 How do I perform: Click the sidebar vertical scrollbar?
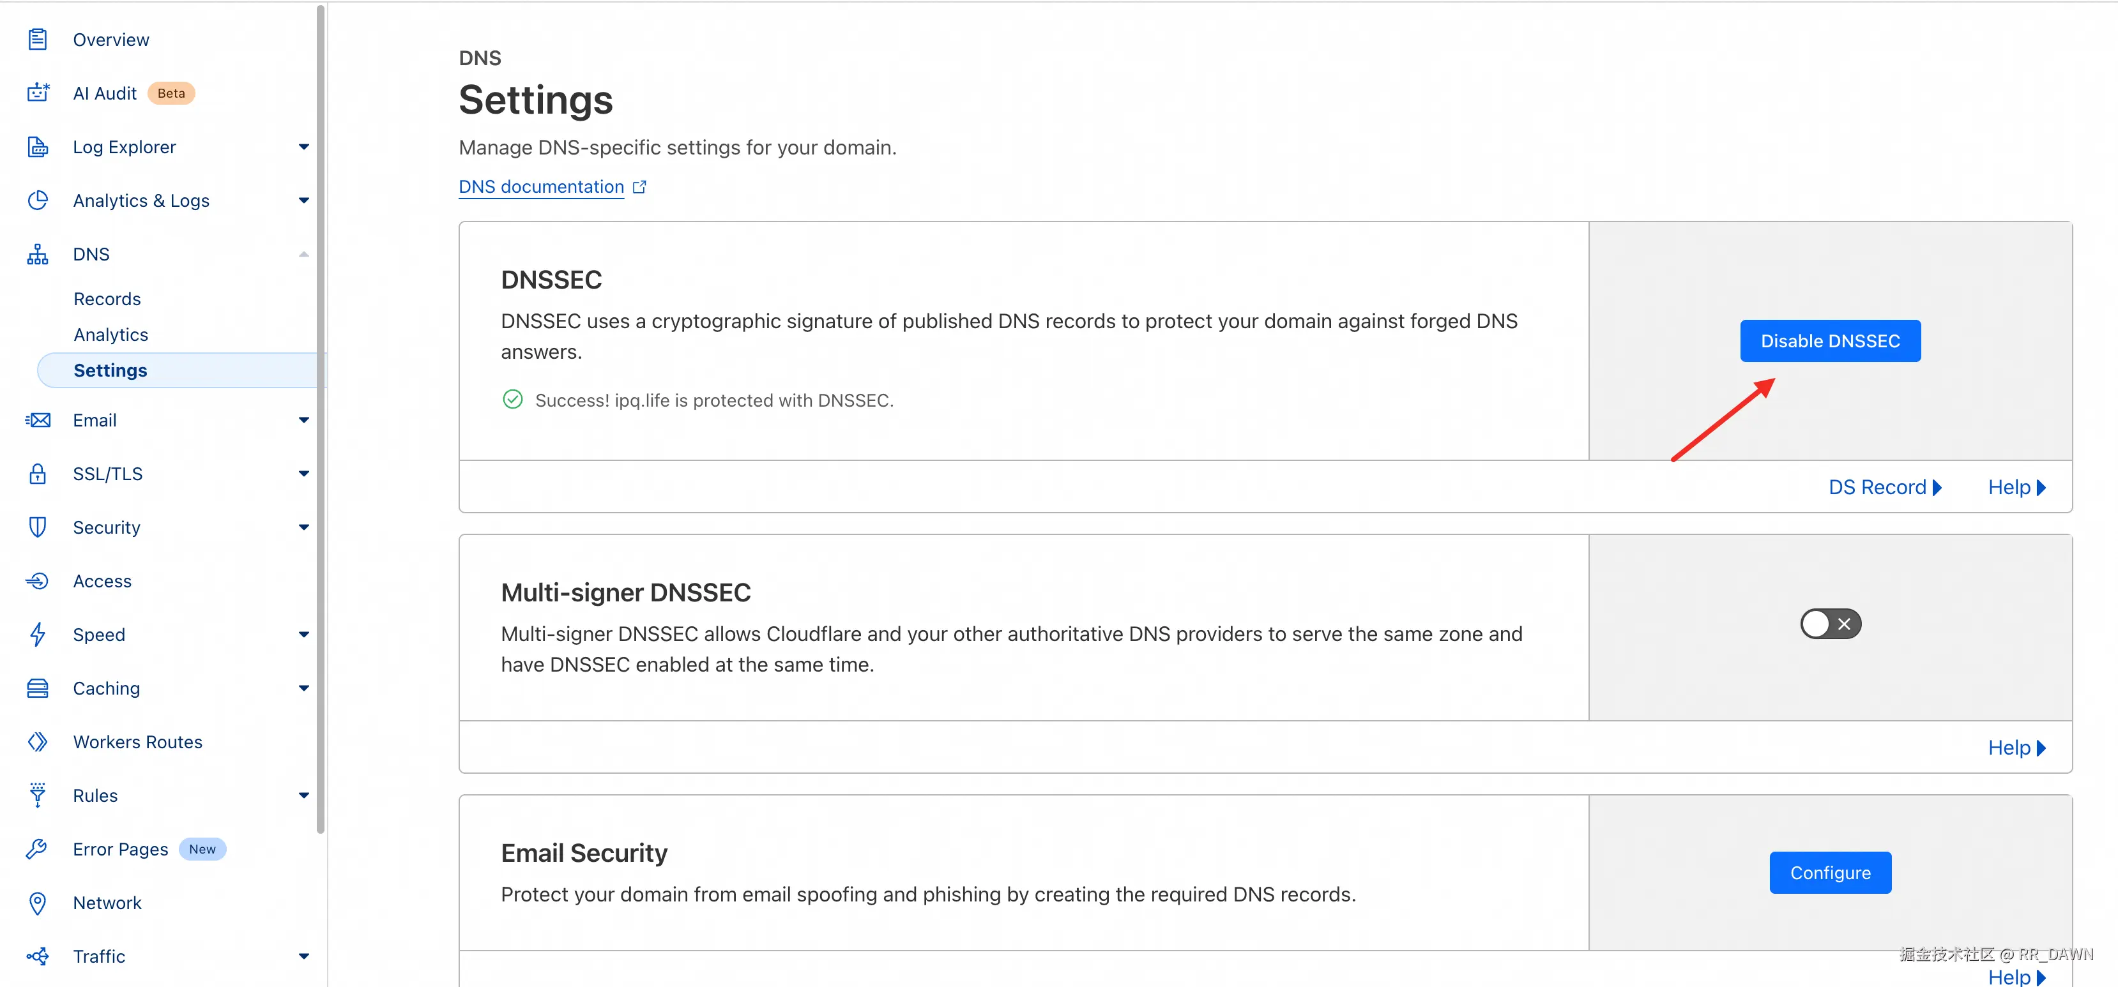coord(321,411)
